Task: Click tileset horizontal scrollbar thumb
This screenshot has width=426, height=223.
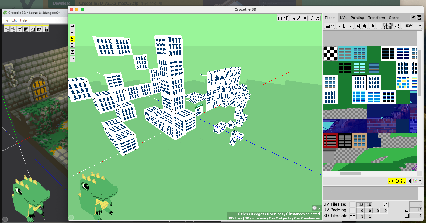Action: [350, 174]
